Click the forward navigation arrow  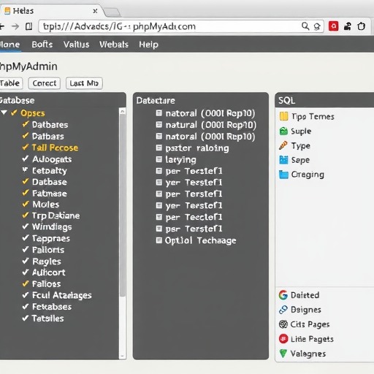coord(15,26)
